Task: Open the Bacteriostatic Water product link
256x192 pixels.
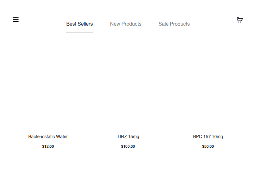Action: (48, 137)
